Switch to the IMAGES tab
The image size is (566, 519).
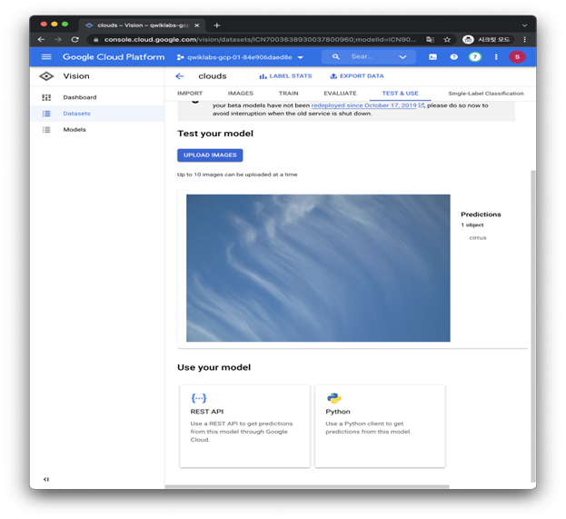[x=241, y=94]
